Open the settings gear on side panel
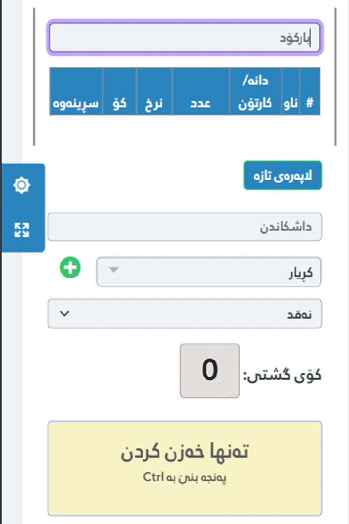 tap(22, 186)
